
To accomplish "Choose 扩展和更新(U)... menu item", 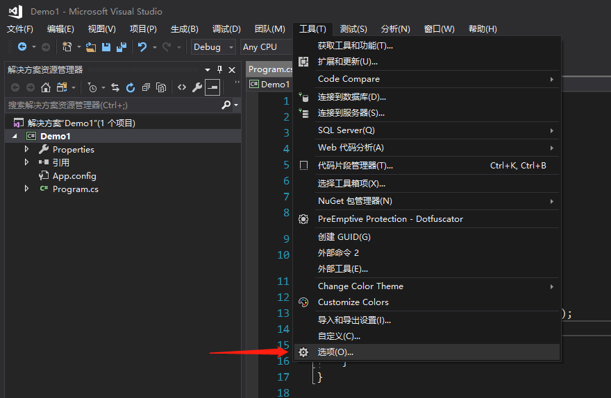I will [427, 62].
